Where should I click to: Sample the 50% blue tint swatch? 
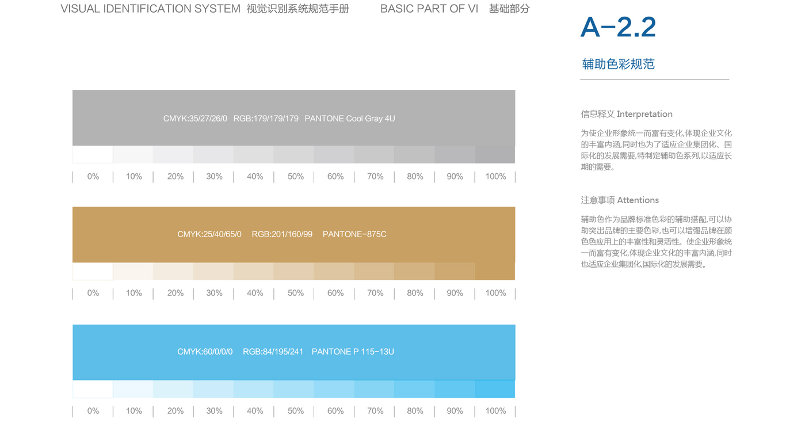294,389
